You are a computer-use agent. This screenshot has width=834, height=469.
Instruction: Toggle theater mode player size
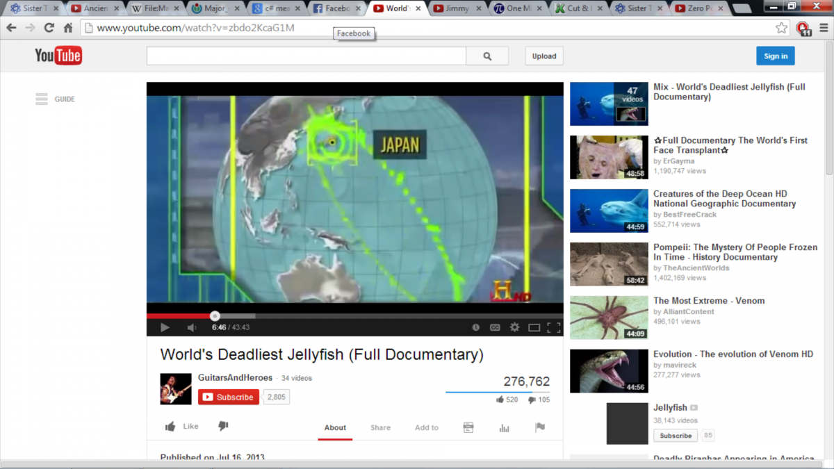(x=534, y=327)
